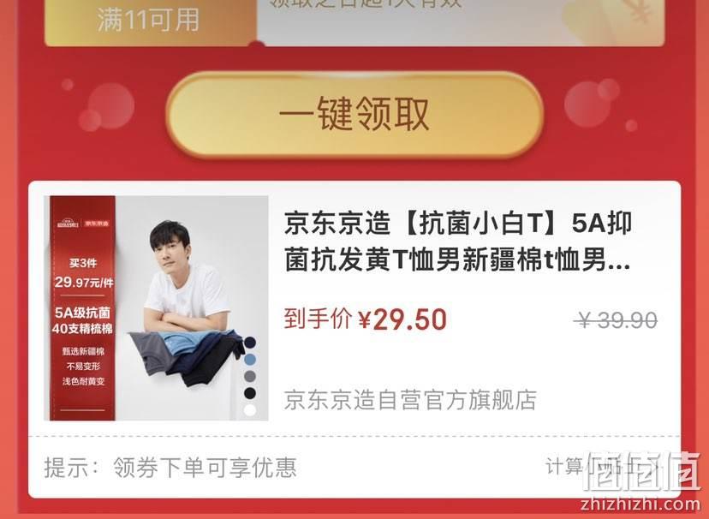Click the crossed-out ¥39.90 original price
Viewport: 709px width, 519px height.
coord(616,320)
